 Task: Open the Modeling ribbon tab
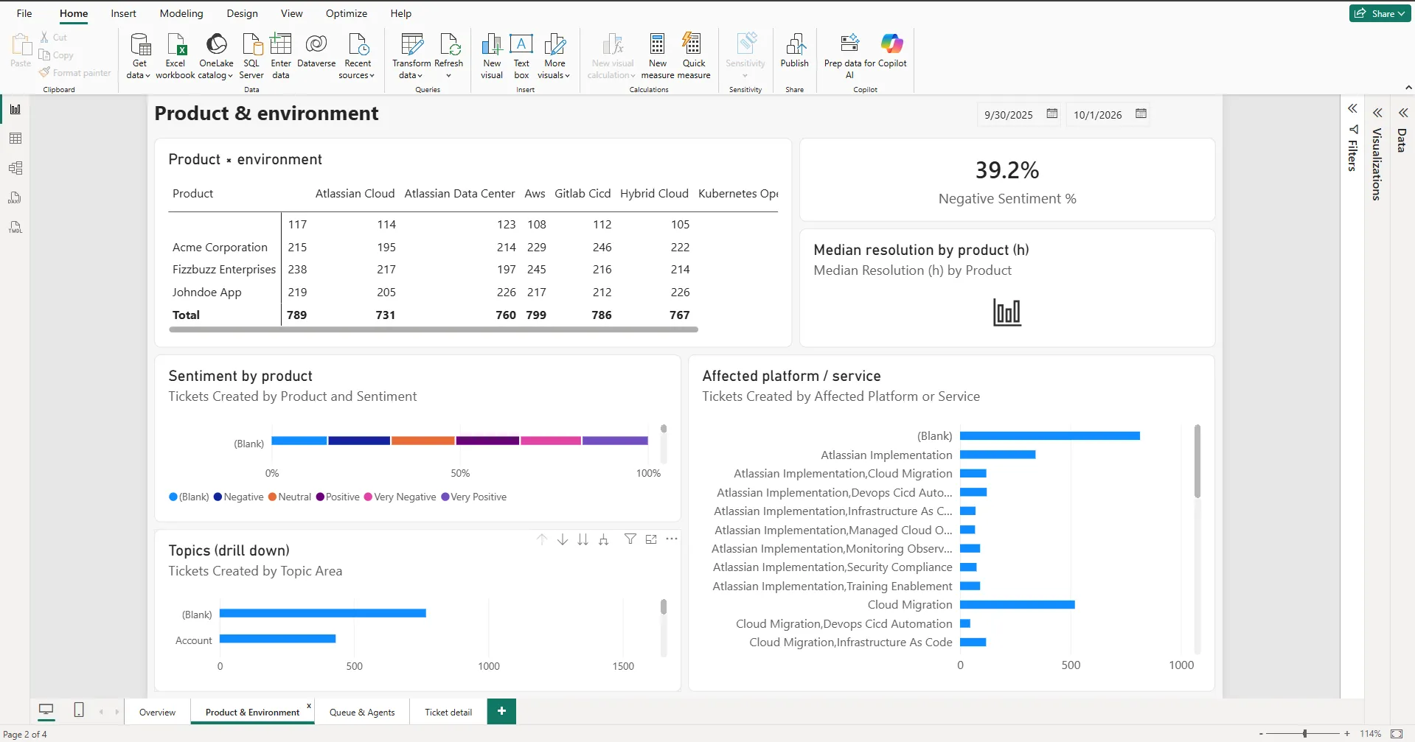pos(181,13)
